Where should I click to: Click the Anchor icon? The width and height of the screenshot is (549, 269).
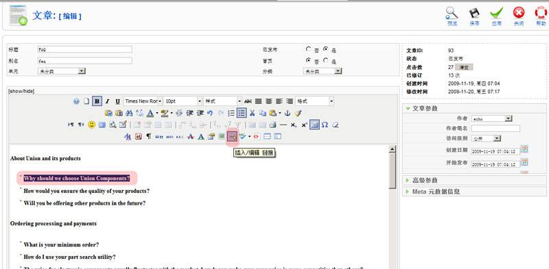(x=288, y=113)
